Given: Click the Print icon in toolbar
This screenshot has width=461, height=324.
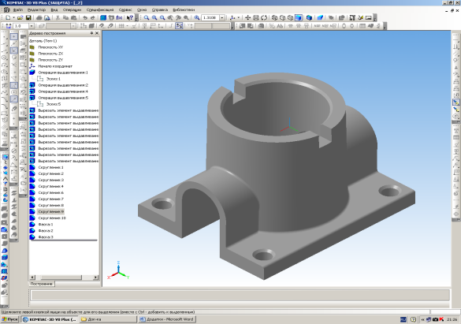Looking at the screenshot, I should (39, 17).
